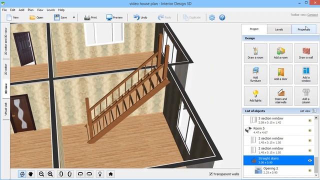Click the tilt view down icon
The image size is (320, 180).
click(x=89, y=174)
